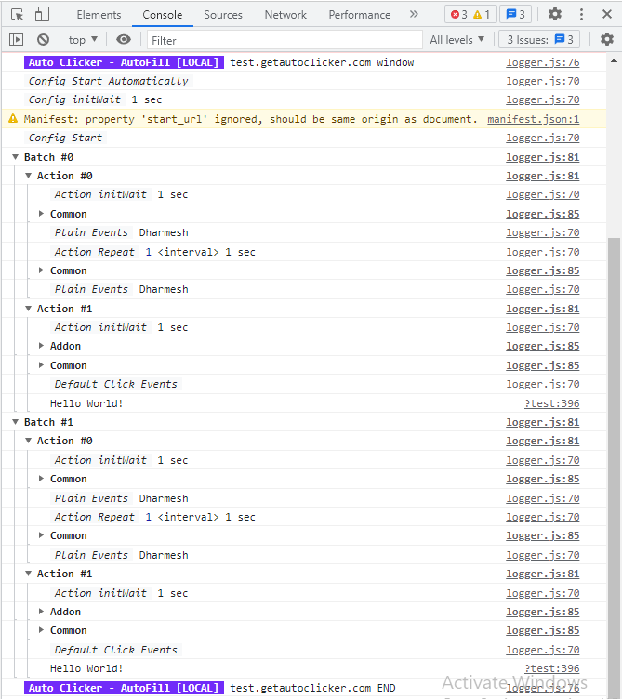Click the blue messages badge in tab bar
This screenshot has width=622, height=699.
tap(514, 15)
